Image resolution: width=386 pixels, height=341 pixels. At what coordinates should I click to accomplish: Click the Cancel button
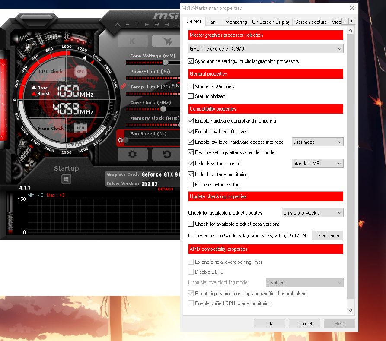point(304,324)
